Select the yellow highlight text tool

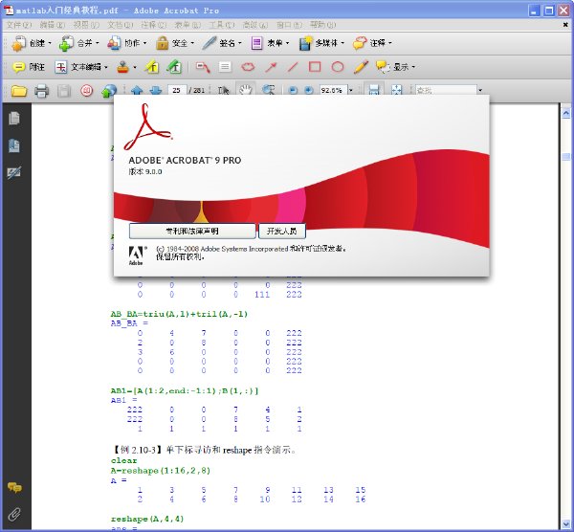[x=151, y=67]
